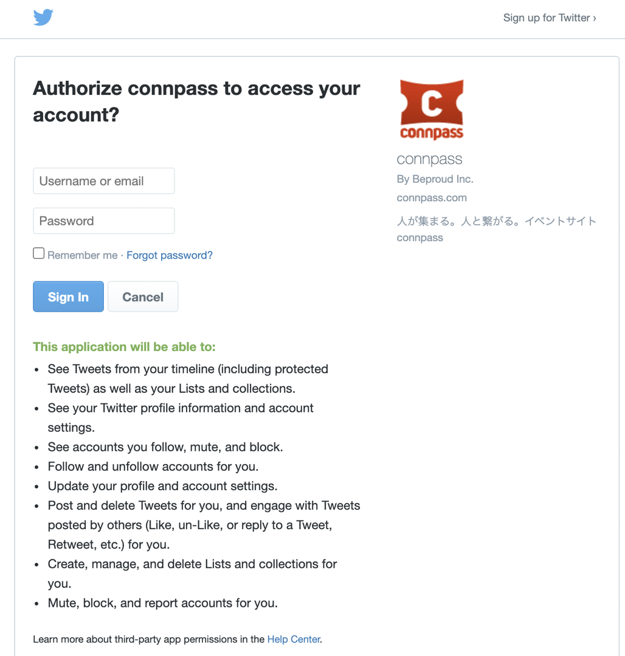The width and height of the screenshot is (625, 656).
Task: Click the Sign In button
Action: tap(68, 296)
